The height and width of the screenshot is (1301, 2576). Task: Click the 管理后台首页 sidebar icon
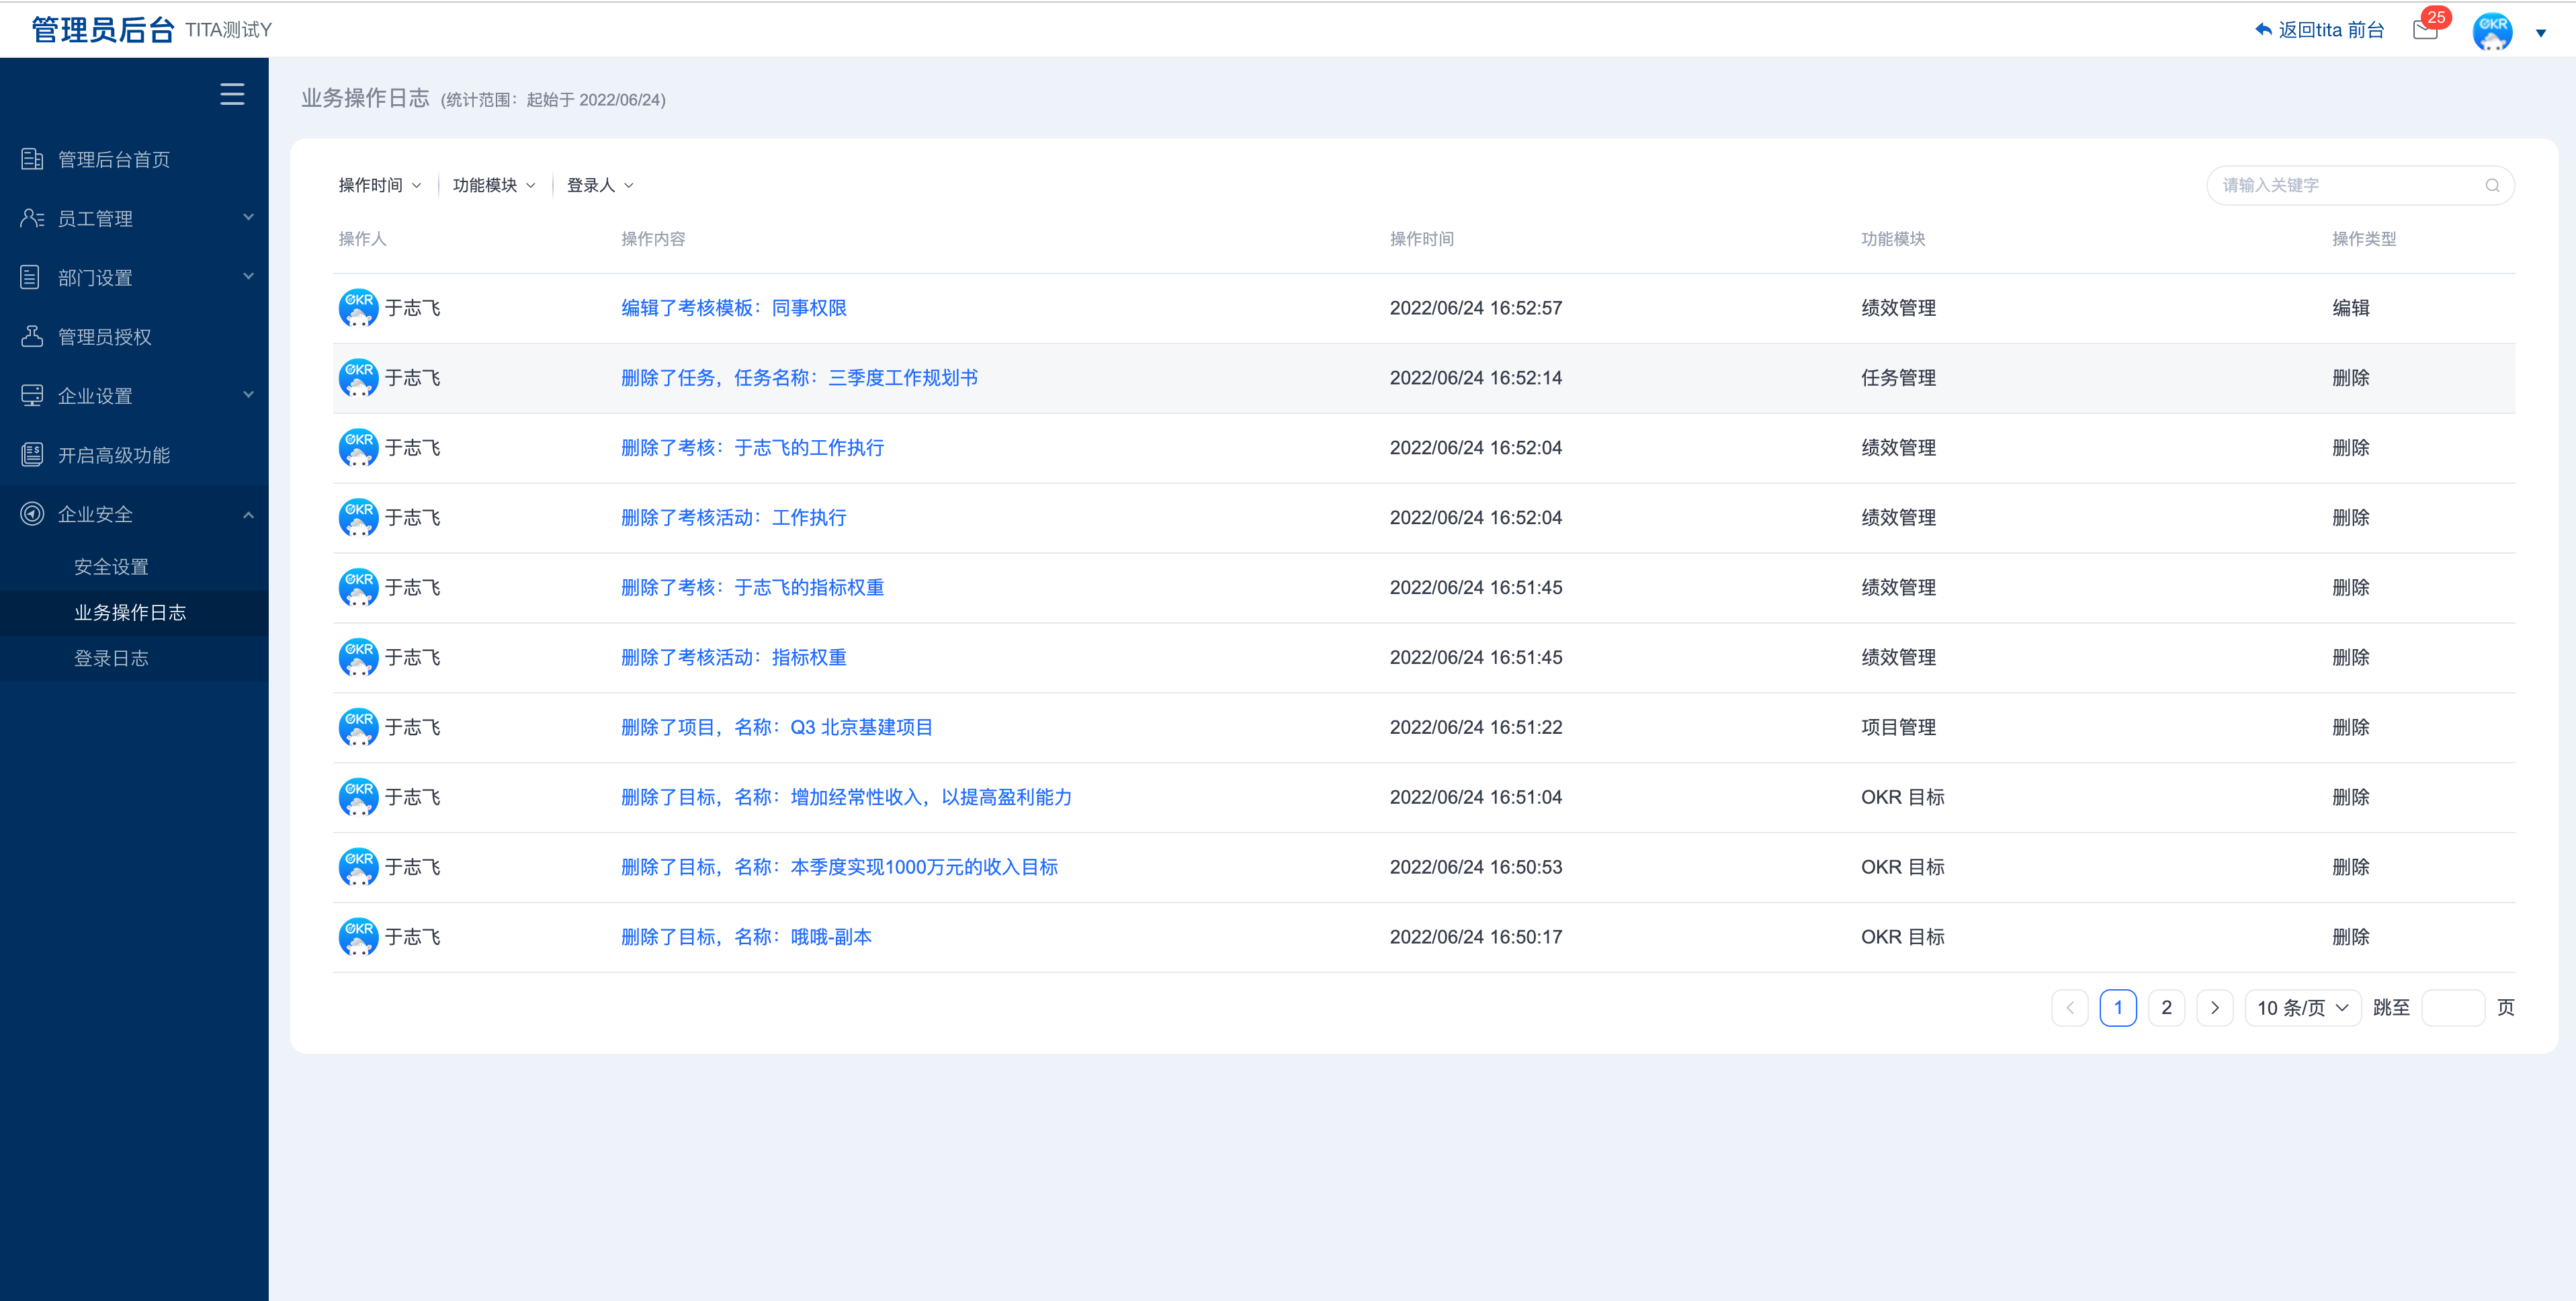32,159
